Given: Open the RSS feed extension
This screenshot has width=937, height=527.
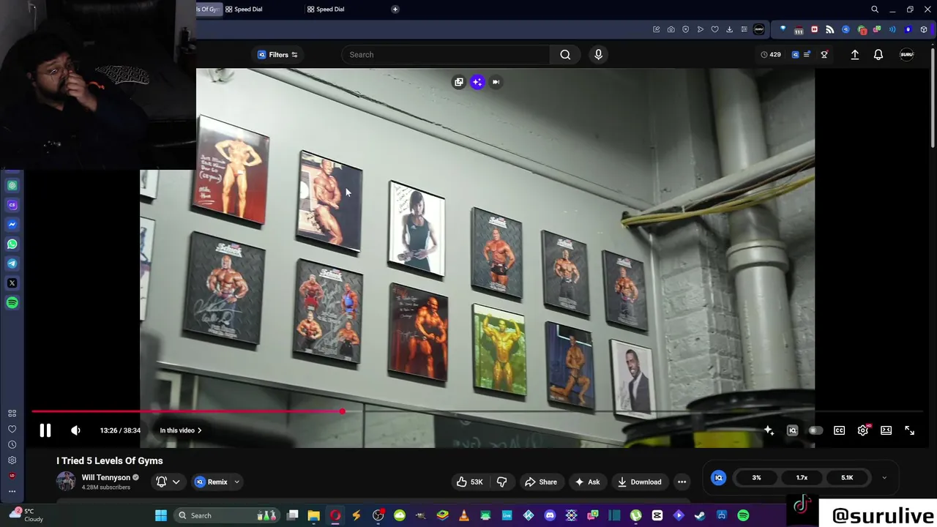Looking at the screenshot, I should click(x=829, y=29).
